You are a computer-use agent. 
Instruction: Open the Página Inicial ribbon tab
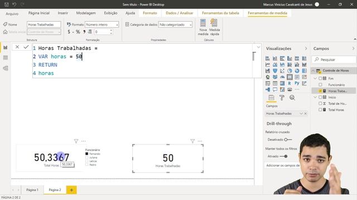[39, 13]
